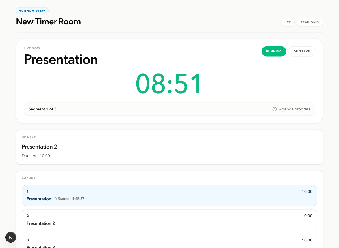Click the clock icon beside Agenda progress
This screenshot has width=339, height=248.
(275, 109)
